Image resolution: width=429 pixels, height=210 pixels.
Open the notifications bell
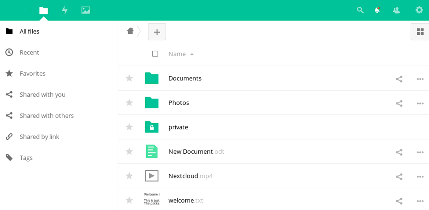coord(377,10)
